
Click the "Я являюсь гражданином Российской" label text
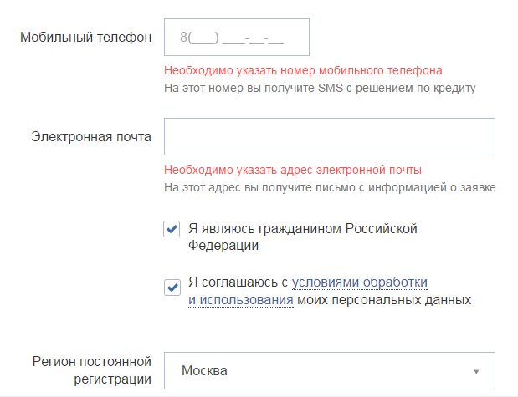302,228
